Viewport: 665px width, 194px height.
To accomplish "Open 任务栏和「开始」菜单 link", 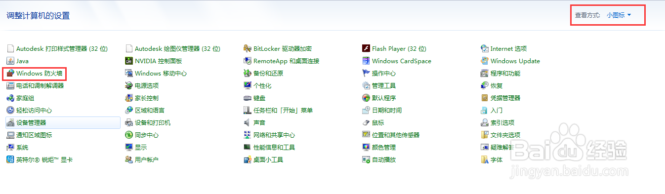I will click(x=283, y=111).
